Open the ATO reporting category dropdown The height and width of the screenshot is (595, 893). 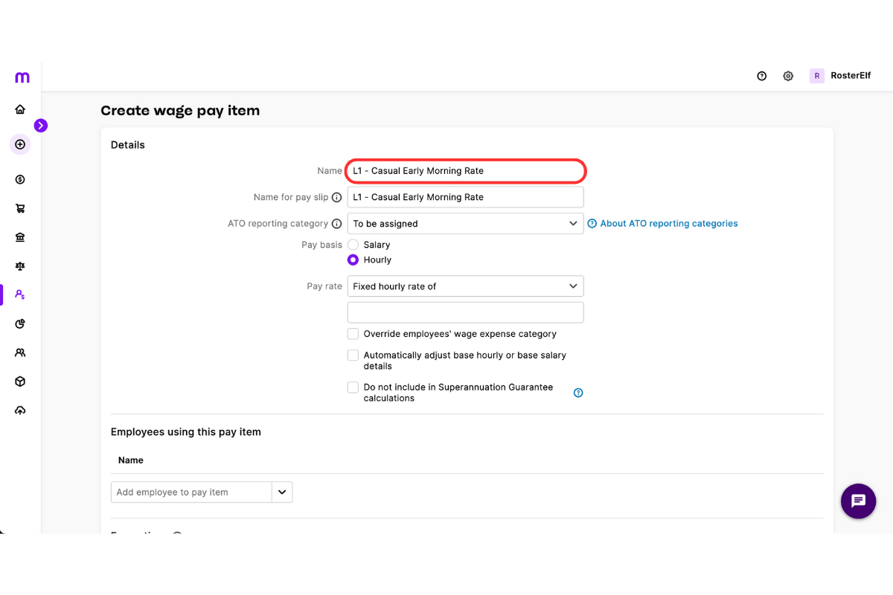[465, 224]
